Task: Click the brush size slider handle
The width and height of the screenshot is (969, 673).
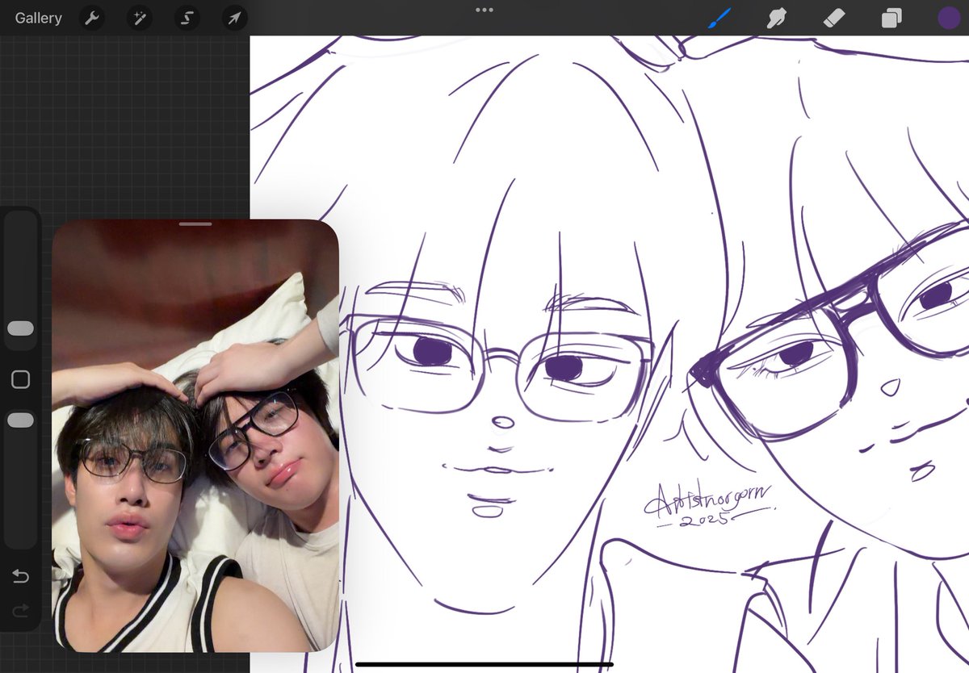Action: click(20, 328)
